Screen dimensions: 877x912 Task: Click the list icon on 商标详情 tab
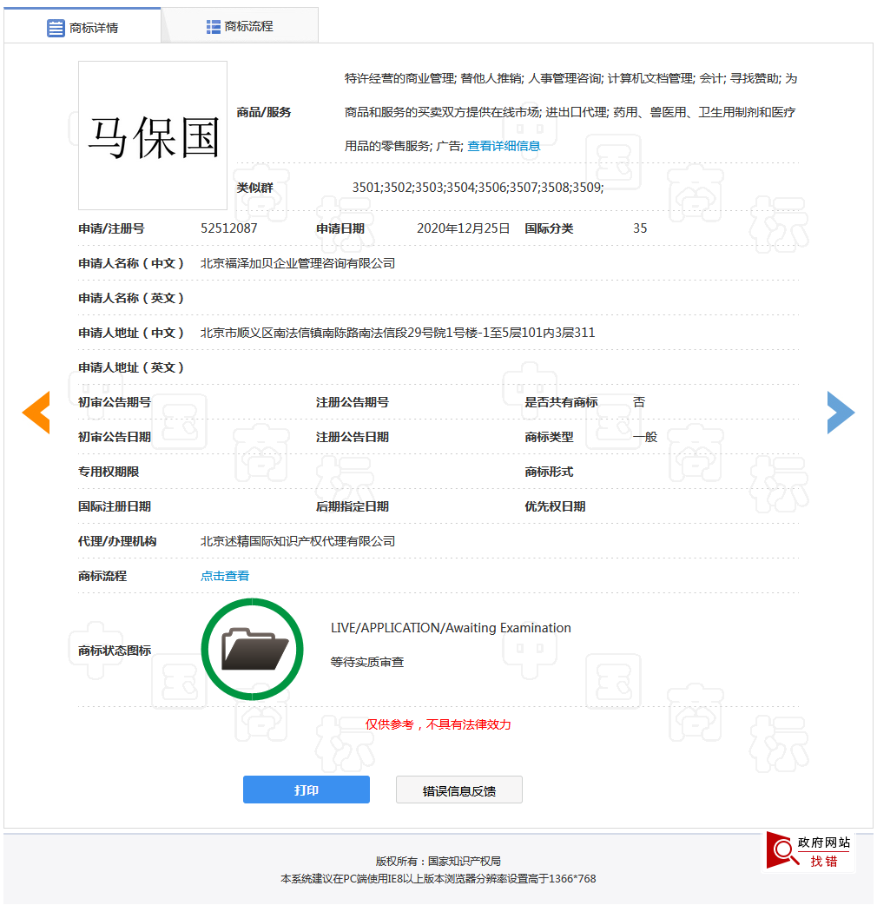(56, 28)
